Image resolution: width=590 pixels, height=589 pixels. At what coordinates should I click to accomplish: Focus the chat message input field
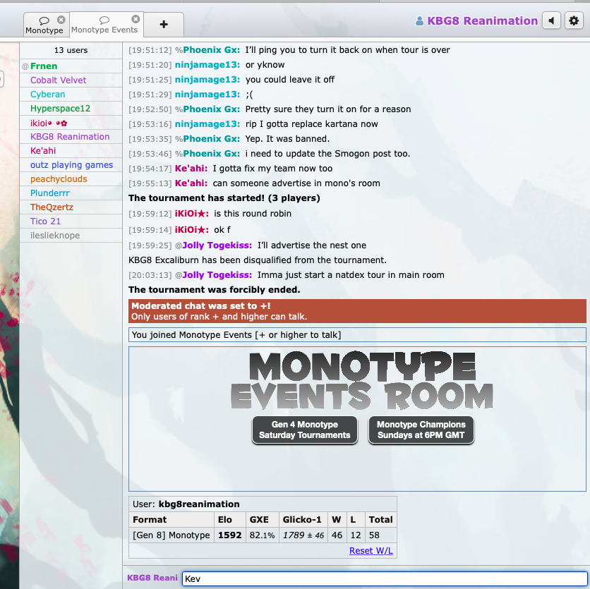[x=384, y=578]
